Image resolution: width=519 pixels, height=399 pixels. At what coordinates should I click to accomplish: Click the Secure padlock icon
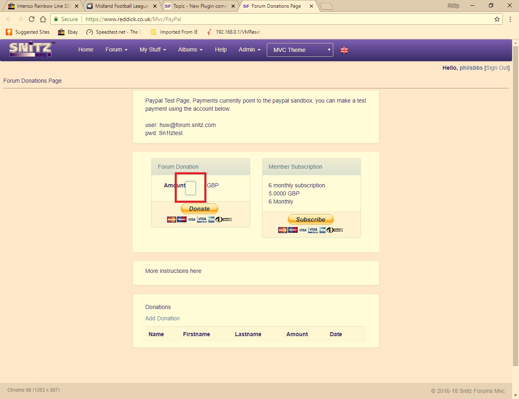(56, 19)
